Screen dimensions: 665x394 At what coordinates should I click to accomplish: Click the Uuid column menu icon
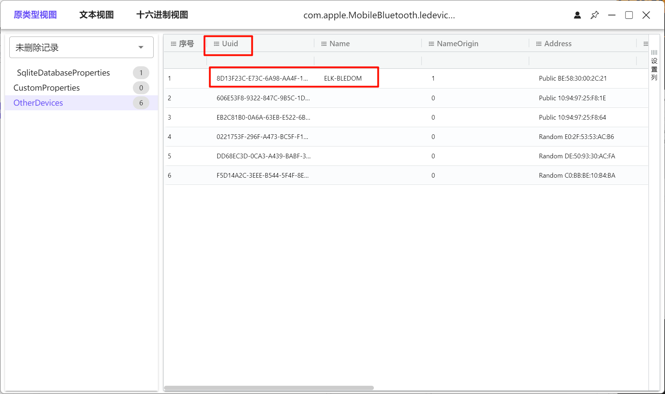pyautogui.click(x=216, y=44)
